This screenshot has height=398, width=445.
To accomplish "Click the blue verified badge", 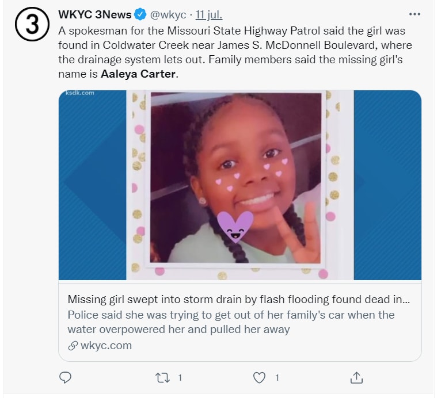I will (140, 14).
